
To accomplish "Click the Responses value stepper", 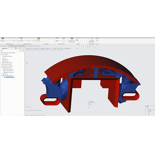I will (17, 41).
